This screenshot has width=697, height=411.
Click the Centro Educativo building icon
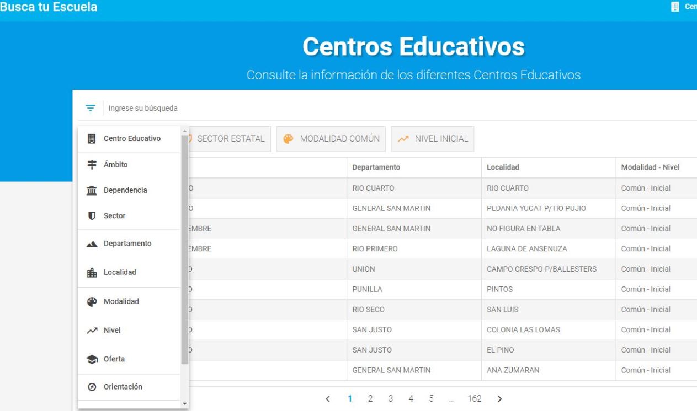tap(92, 138)
